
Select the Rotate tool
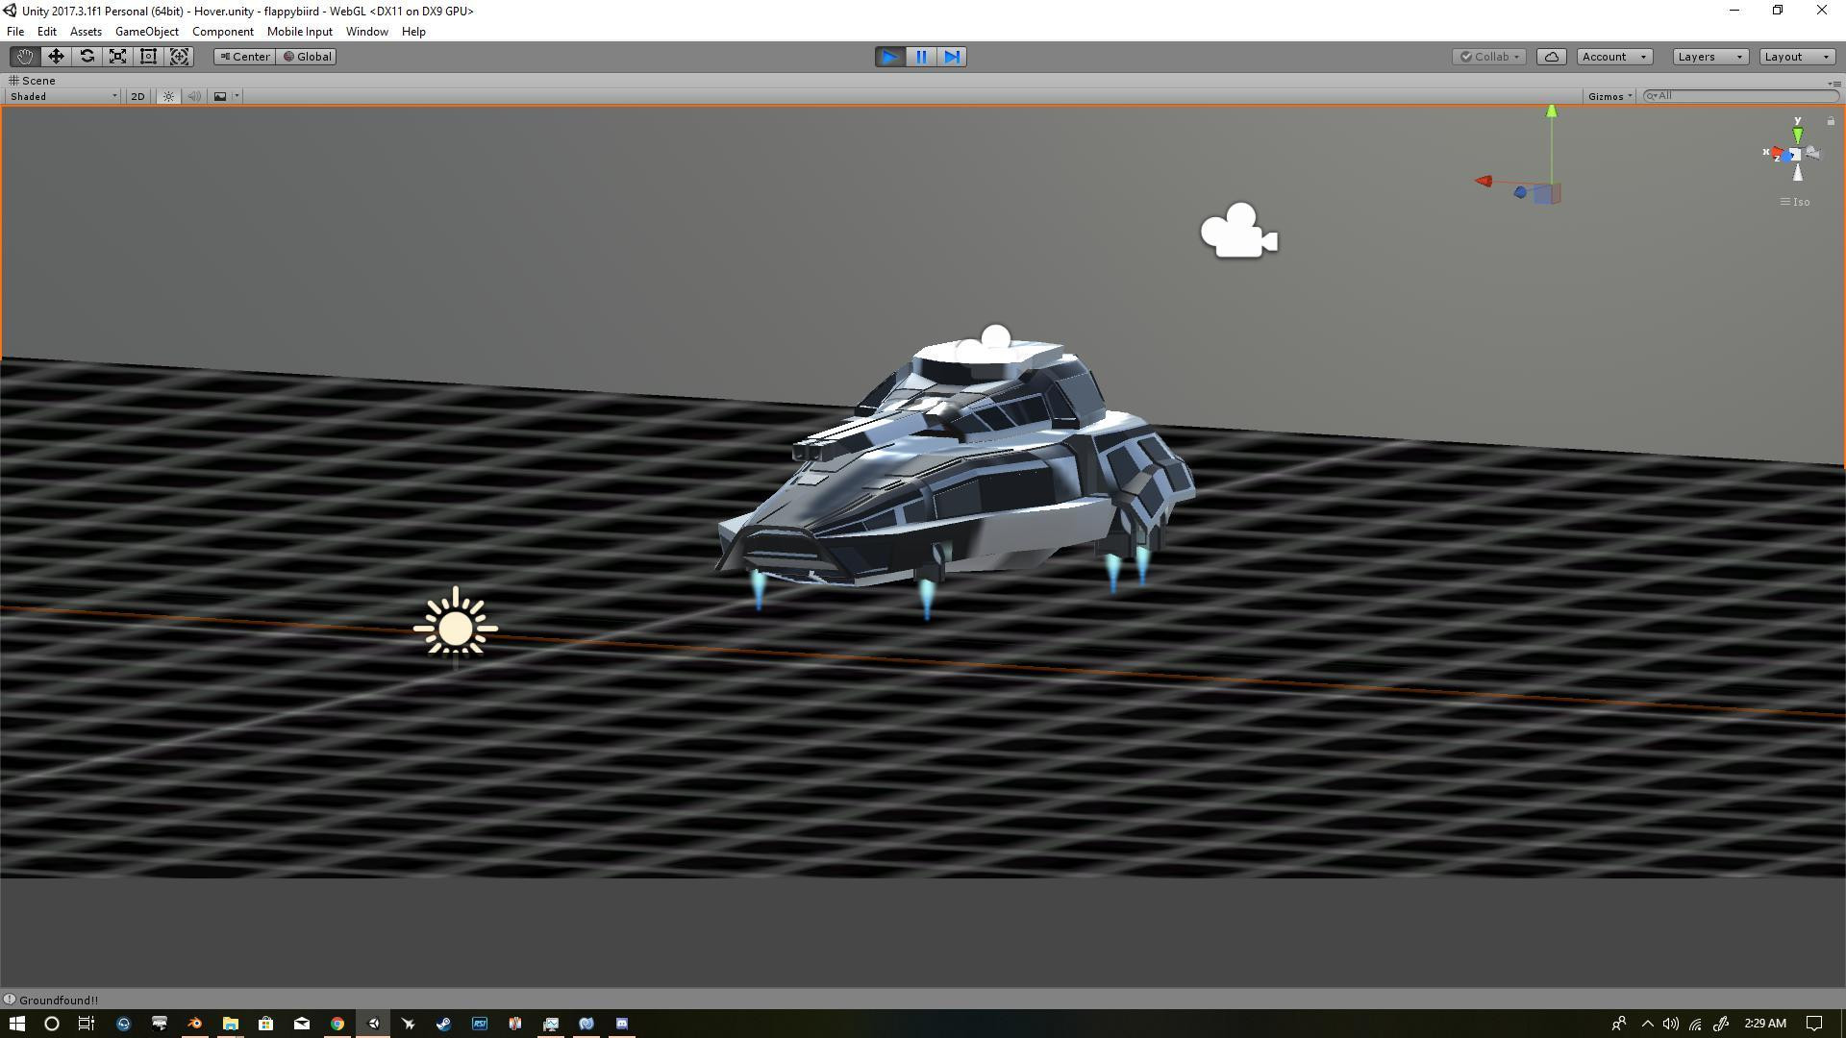[x=87, y=57]
